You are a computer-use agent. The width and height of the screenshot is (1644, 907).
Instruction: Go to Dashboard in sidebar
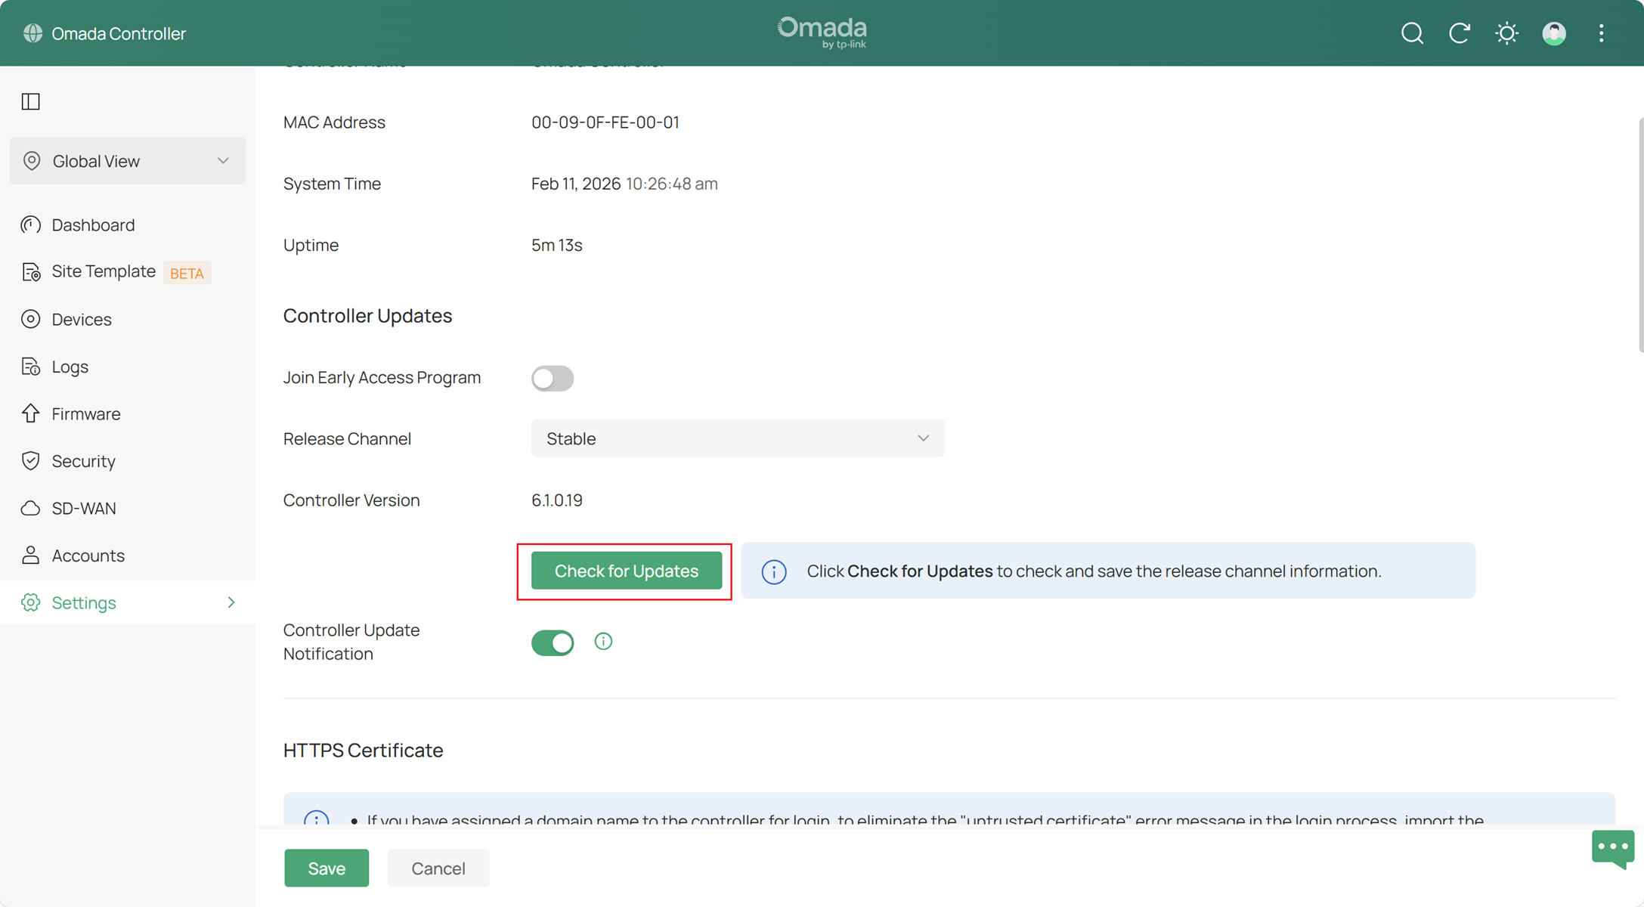point(93,225)
